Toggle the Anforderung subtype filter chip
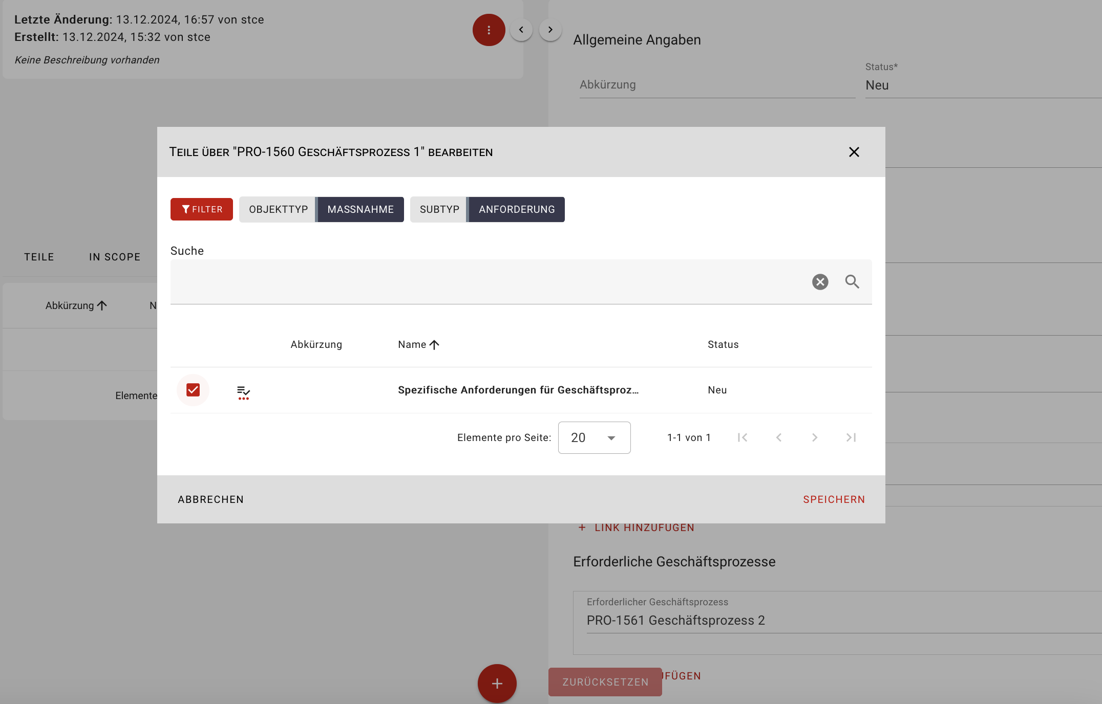The image size is (1102, 704). pos(516,210)
